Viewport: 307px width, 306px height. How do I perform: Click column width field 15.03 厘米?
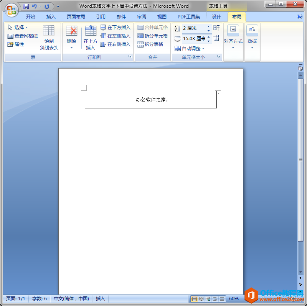point(194,39)
